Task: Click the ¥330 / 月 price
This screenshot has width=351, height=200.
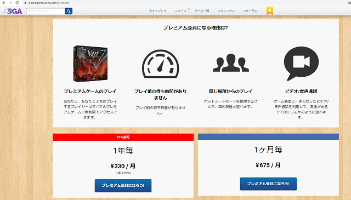Action: point(123,166)
